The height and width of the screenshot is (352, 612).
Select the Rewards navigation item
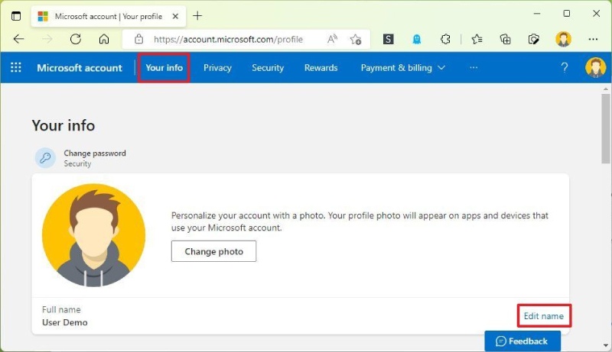pyautogui.click(x=321, y=68)
